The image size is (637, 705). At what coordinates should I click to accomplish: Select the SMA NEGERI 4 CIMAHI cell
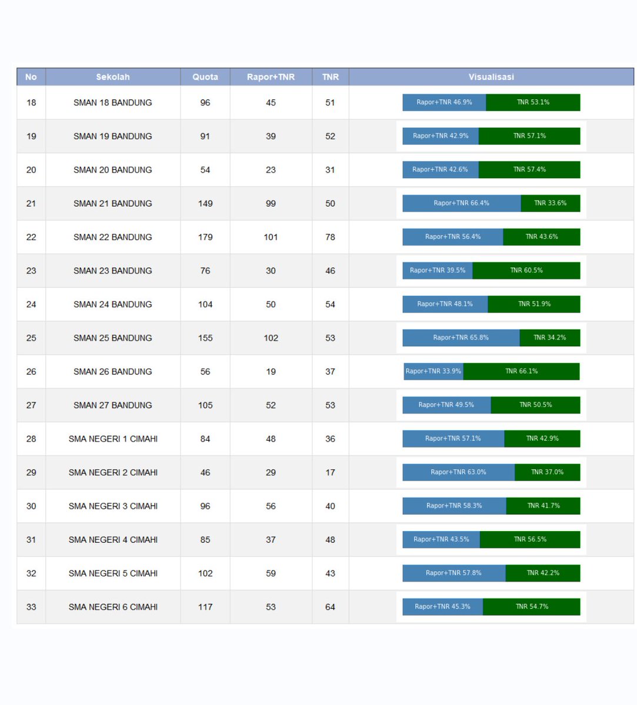pos(113,540)
